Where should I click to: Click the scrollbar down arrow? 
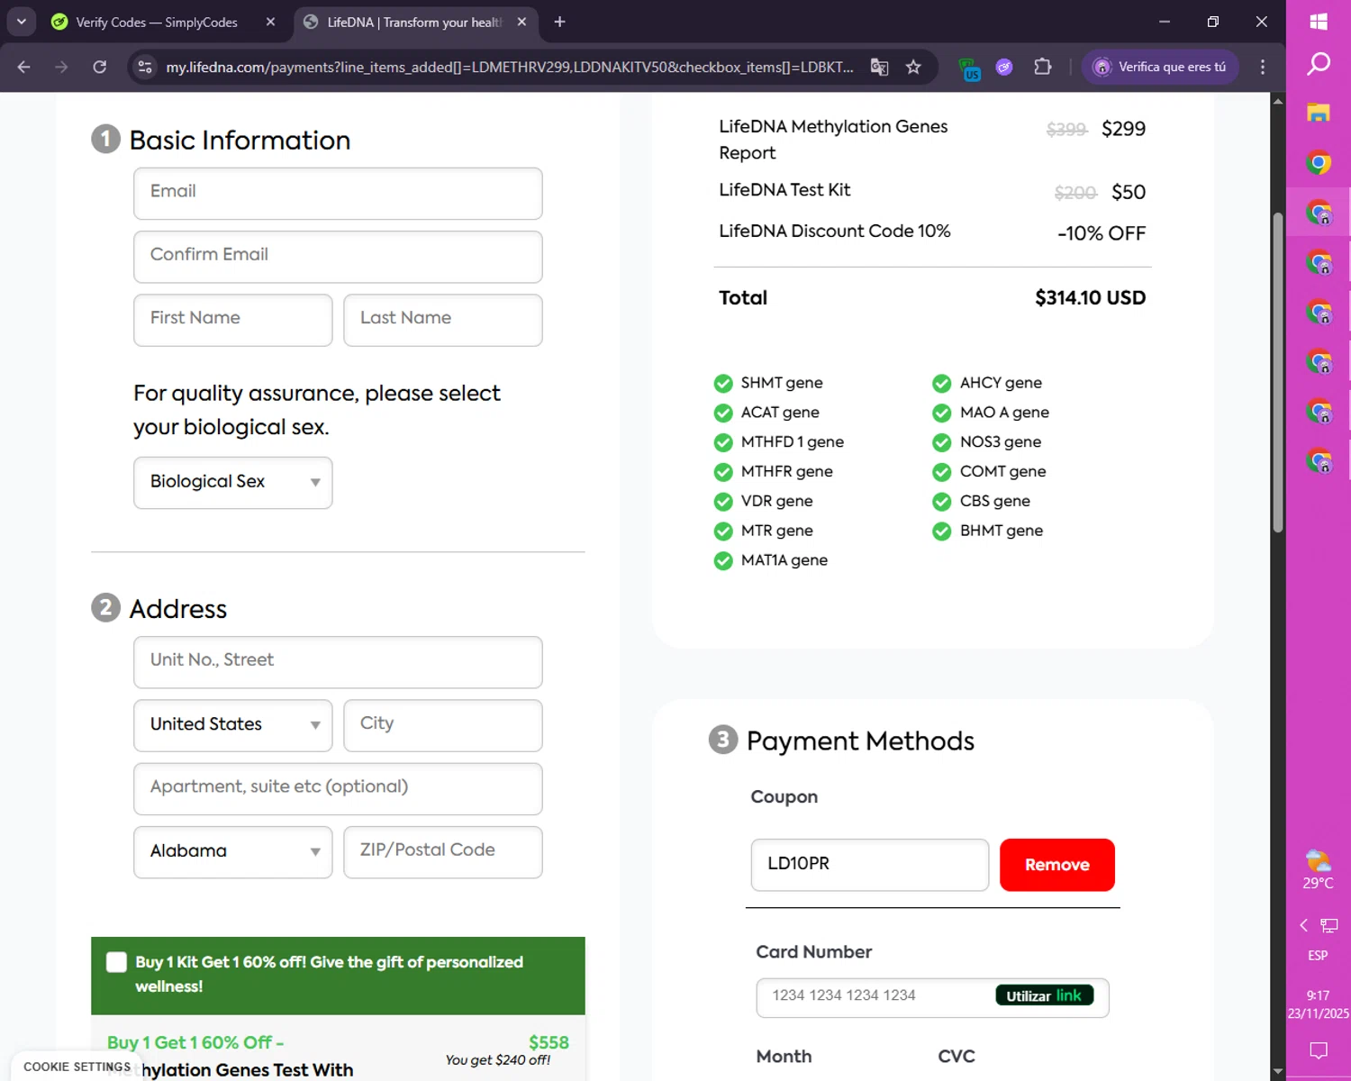click(x=1277, y=1072)
